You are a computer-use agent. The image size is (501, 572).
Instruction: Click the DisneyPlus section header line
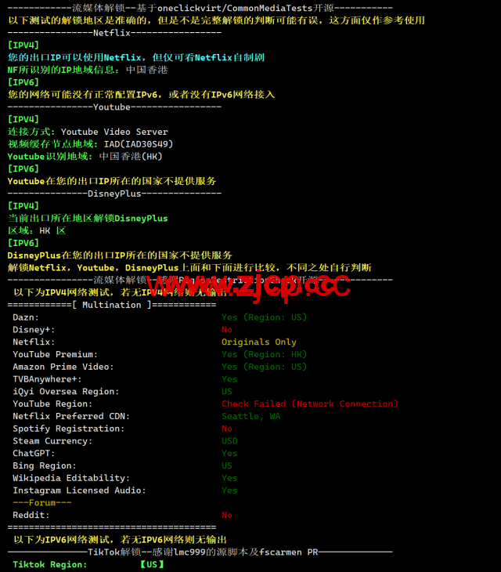(x=114, y=194)
